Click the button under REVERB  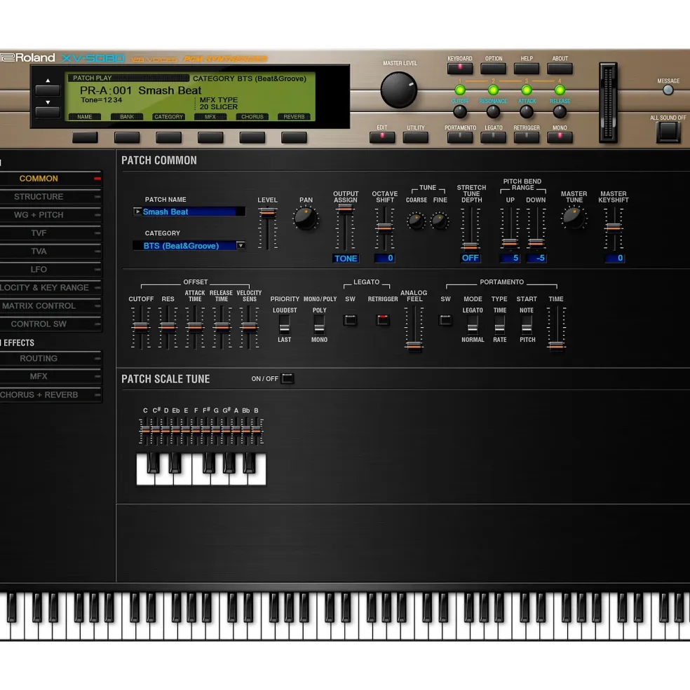click(x=294, y=138)
